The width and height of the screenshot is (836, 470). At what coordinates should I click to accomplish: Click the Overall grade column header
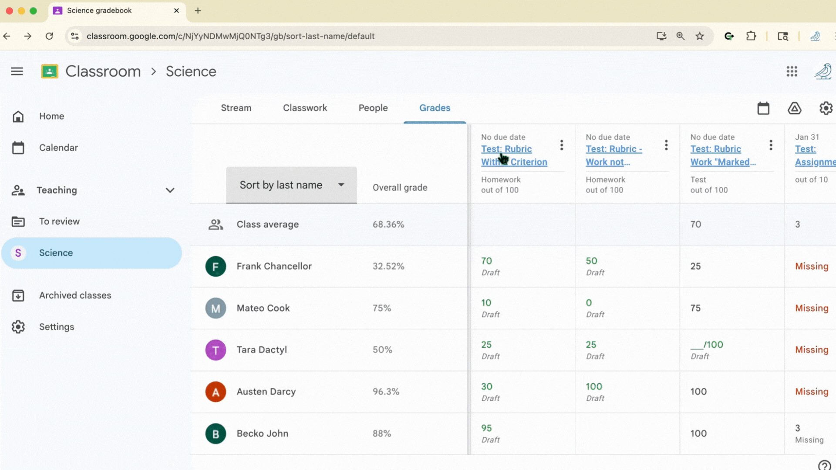(x=400, y=188)
